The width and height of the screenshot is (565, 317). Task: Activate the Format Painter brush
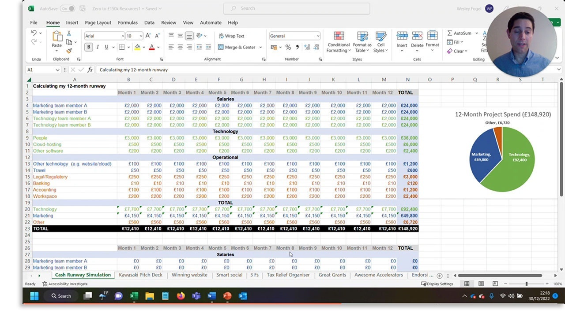pos(69,51)
